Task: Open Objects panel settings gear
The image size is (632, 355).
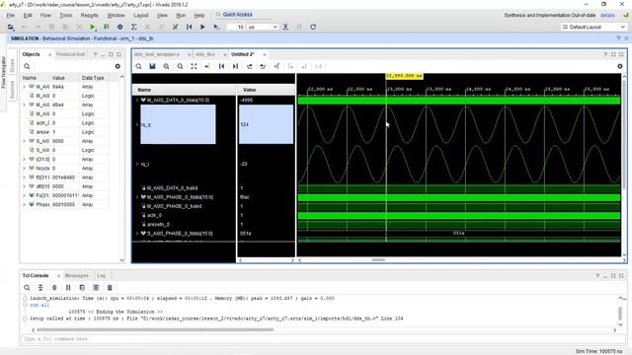Action: [x=118, y=66]
